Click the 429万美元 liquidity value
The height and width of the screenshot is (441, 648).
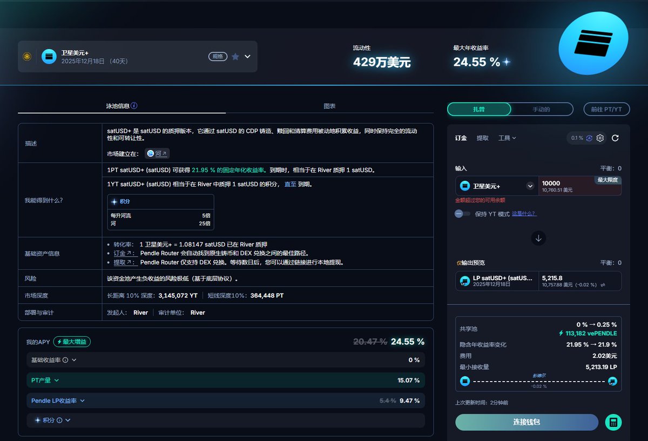coord(382,62)
